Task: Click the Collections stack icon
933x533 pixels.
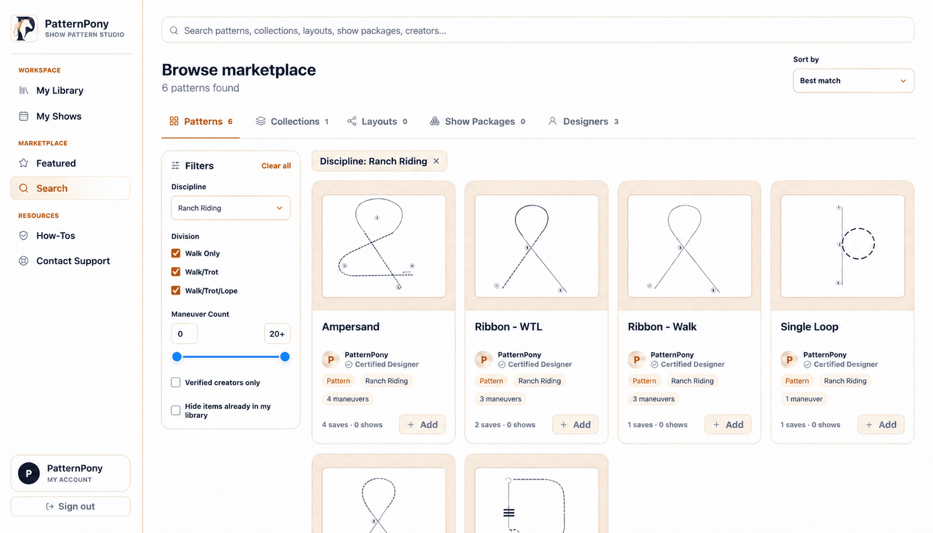Action: (x=261, y=121)
